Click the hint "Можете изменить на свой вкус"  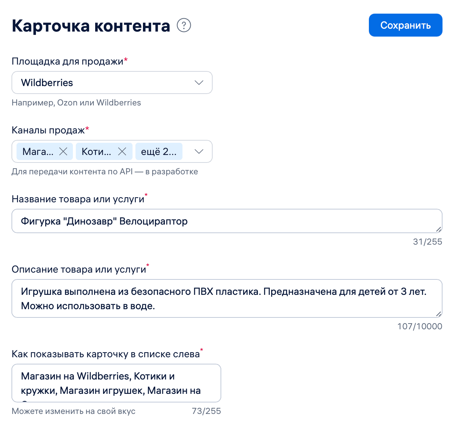coord(73,411)
